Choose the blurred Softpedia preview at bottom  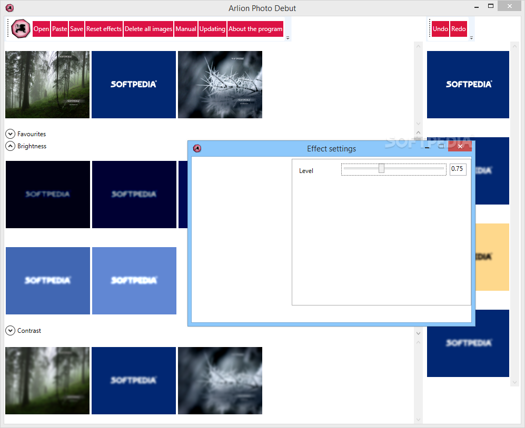134,381
